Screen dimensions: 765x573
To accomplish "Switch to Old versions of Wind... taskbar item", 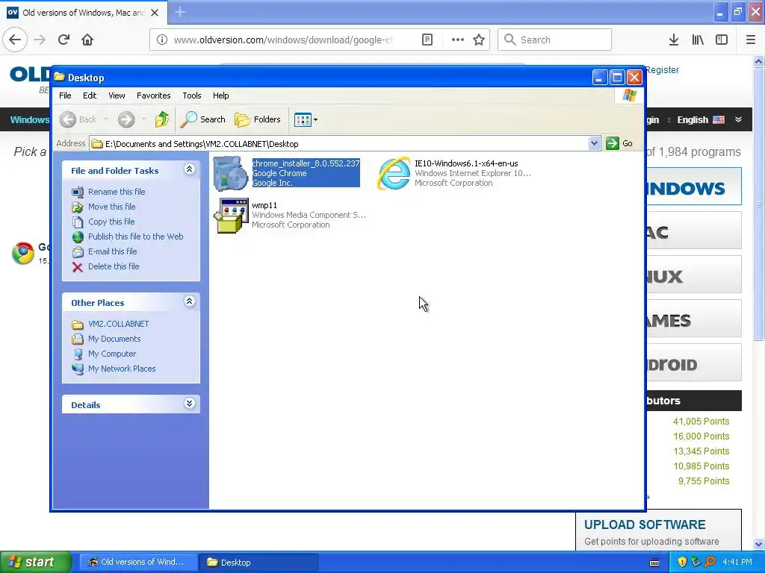I will [138, 563].
